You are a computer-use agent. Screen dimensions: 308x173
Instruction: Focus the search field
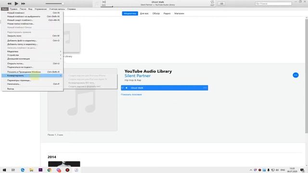(x=273, y=3)
